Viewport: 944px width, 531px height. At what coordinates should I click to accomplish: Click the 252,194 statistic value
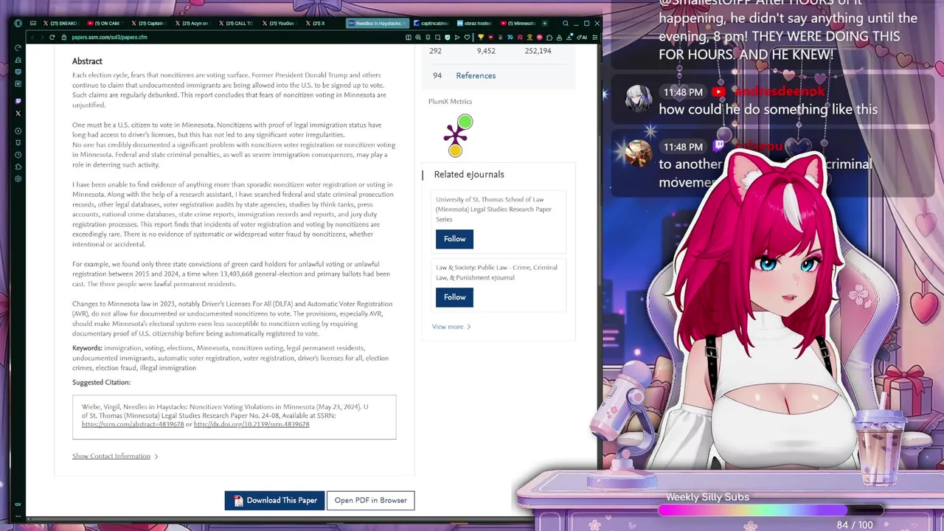click(x=538, y=51)
